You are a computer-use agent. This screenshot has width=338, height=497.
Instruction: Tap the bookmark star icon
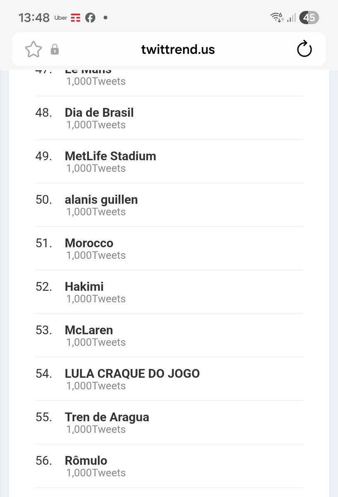pyautogui.click(x=34, y=50)
